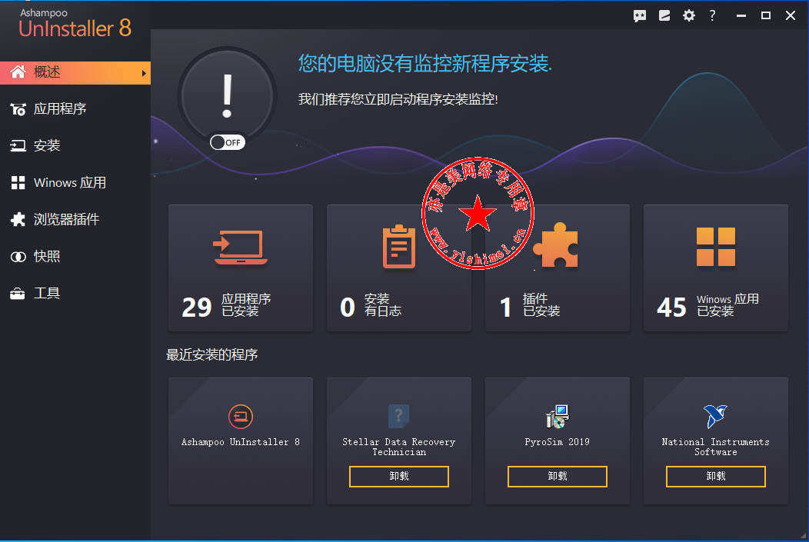Click the 快照 snapshot icon in sidebar
Image resolution: width=809 pixels, height=542 pixels.
[x=18, y=257]
